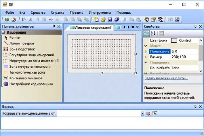
Task: Open the tab list dropdown arrow
Action: 133,27
